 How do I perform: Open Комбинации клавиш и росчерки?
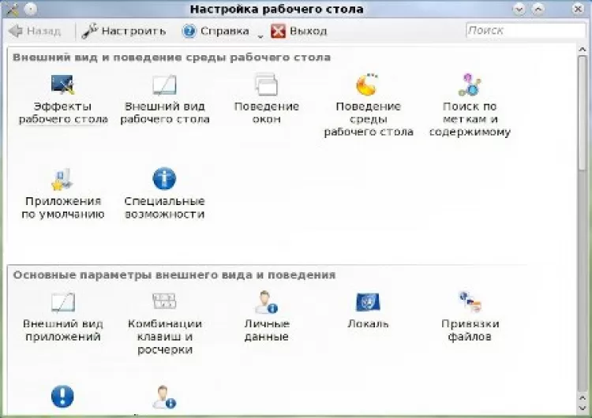coord(164,303)
